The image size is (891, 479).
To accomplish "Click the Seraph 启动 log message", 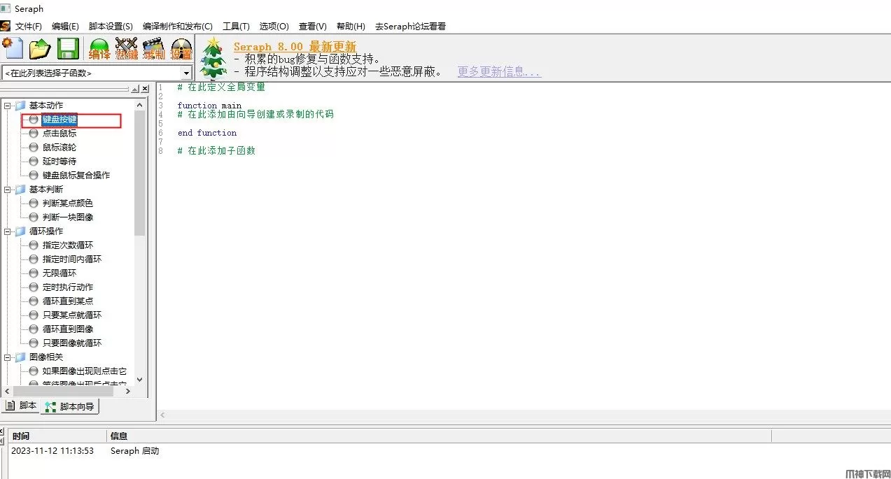I will [134, 451].
